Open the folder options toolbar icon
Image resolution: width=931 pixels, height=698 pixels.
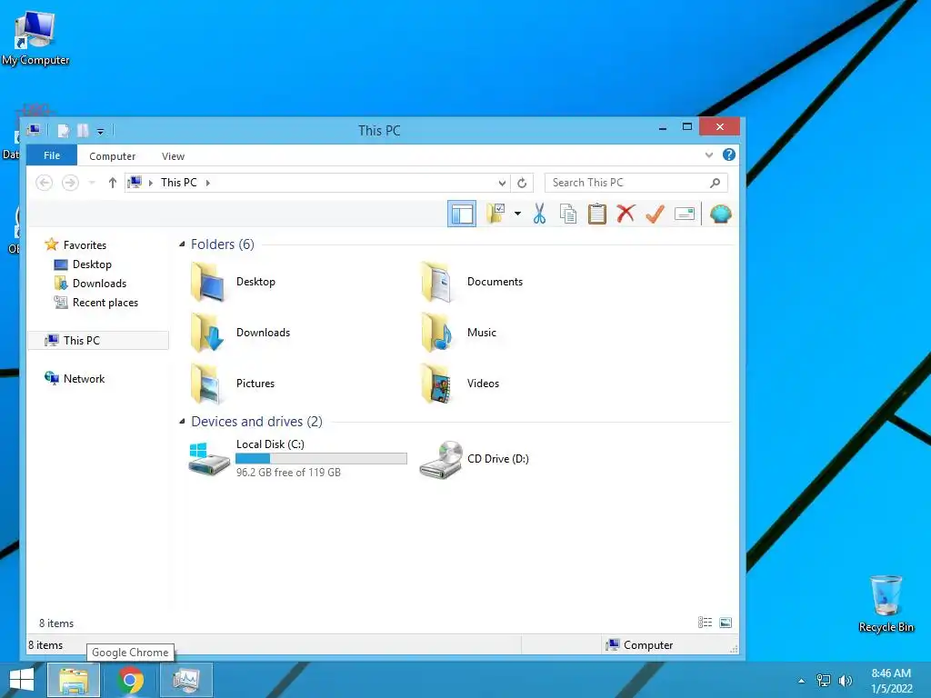pyautogui.click(x=496, y=214)
